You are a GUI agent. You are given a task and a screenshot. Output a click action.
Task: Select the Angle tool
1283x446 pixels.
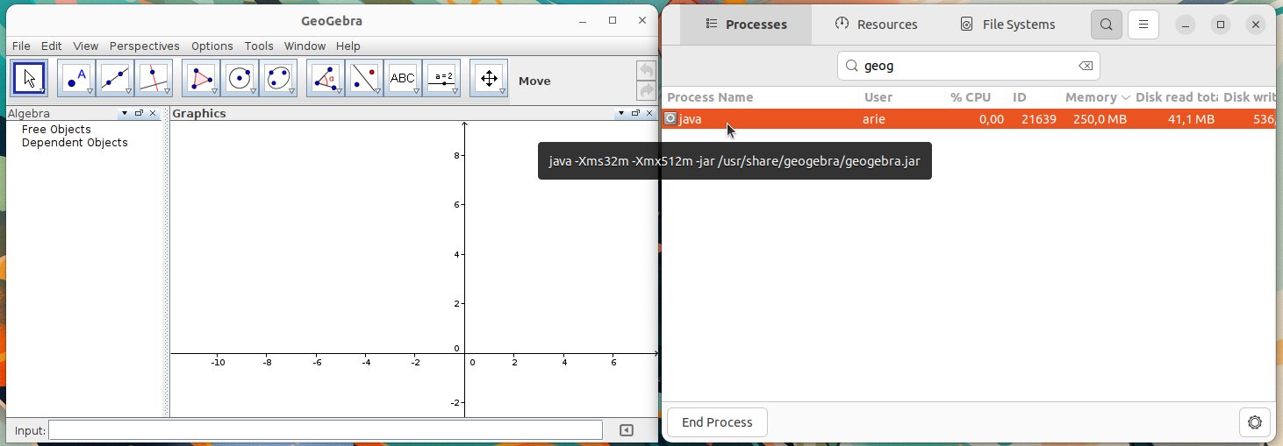pos(326,78)
